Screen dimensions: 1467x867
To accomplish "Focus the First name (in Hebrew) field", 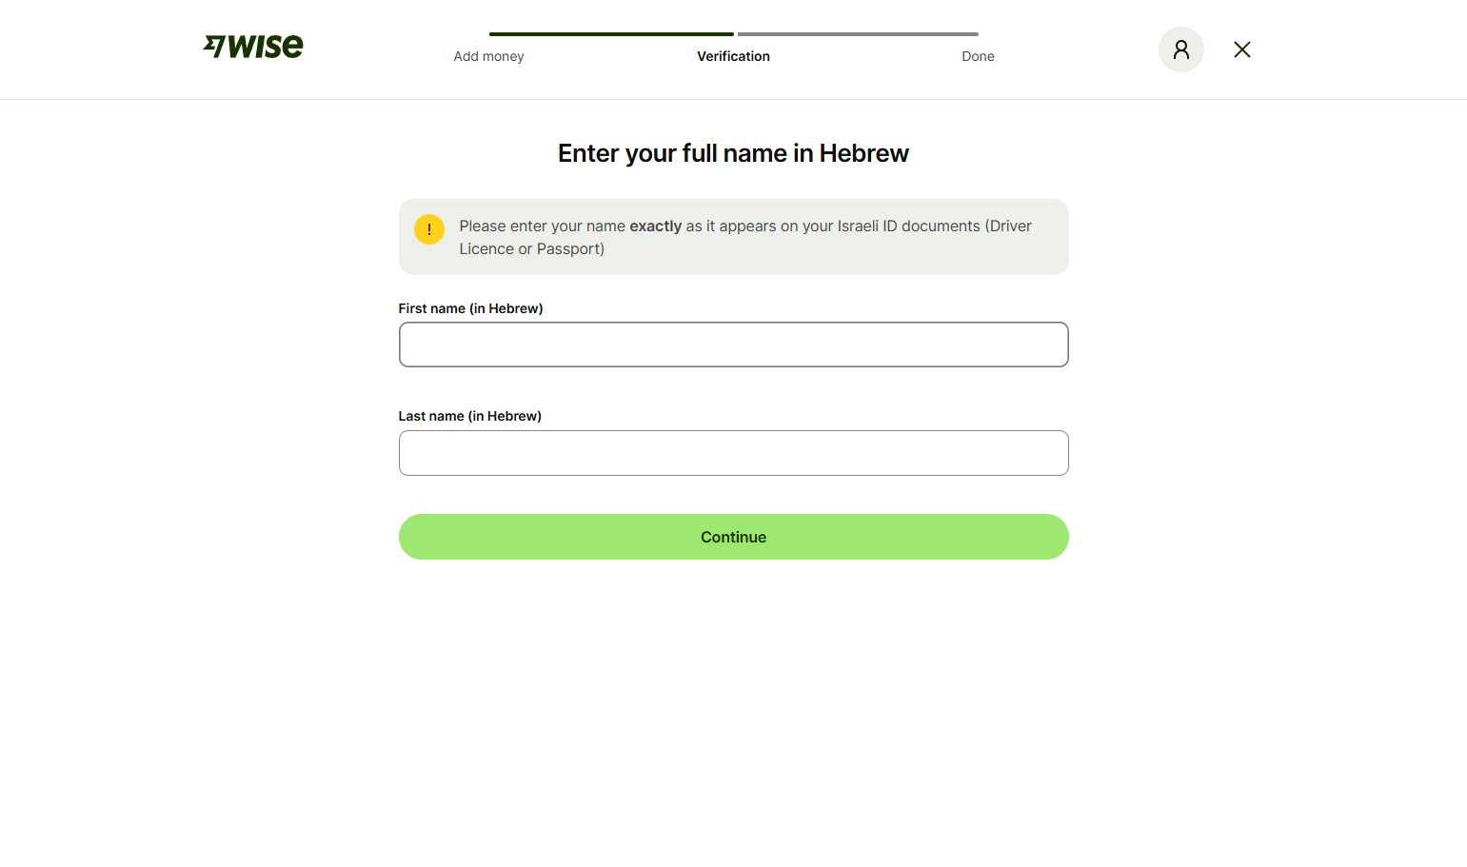I will (x=733, y=345).
